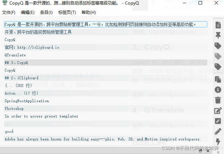
Task: Select the 'Photoshop' clipboard item
Action: (x=106, y=108)
